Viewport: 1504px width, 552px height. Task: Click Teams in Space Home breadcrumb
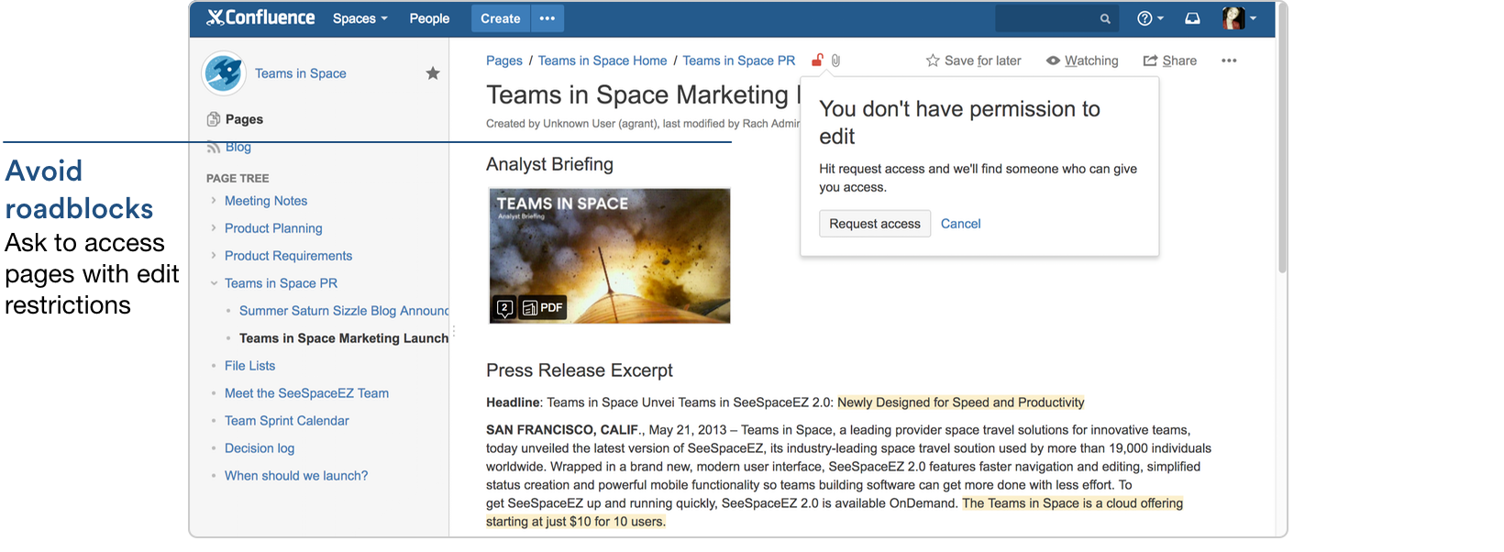pos(603,61)
